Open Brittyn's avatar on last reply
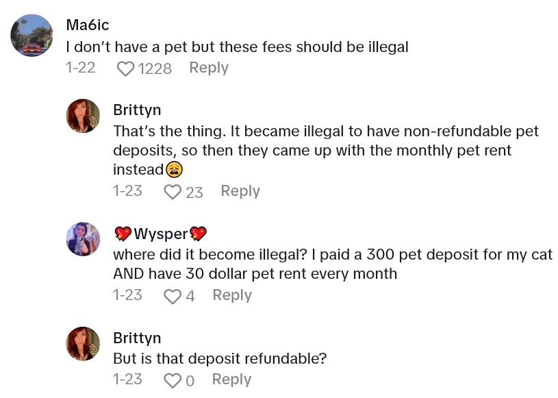Viewport: 558px width, 398px height. [x=83, y=344]
